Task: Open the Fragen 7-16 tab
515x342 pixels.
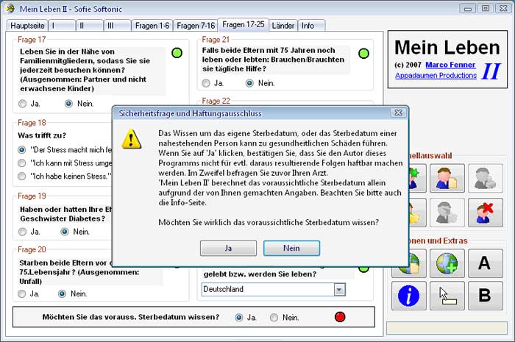Action: 196,26
